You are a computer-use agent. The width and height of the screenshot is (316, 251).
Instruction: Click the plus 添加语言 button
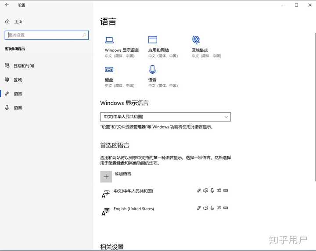pos(106,177)
